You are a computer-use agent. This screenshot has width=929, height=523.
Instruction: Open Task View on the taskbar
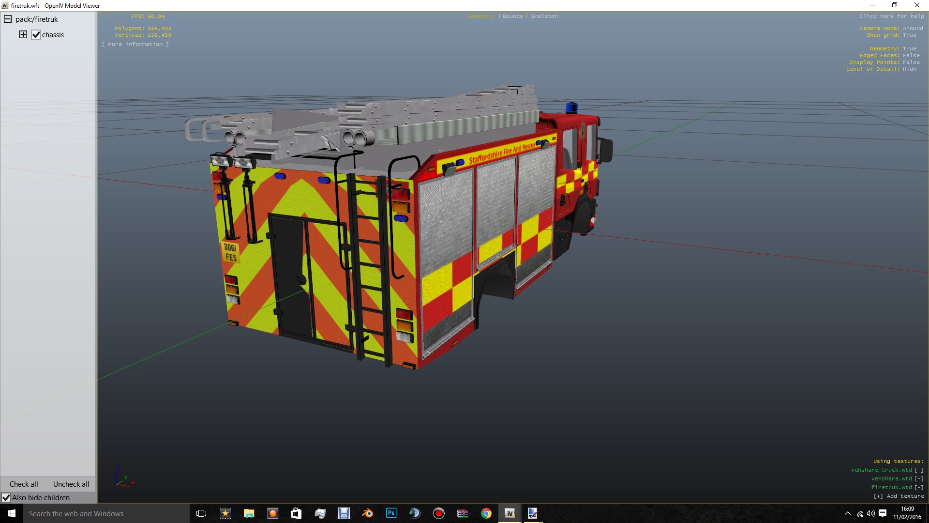point(201,513)
